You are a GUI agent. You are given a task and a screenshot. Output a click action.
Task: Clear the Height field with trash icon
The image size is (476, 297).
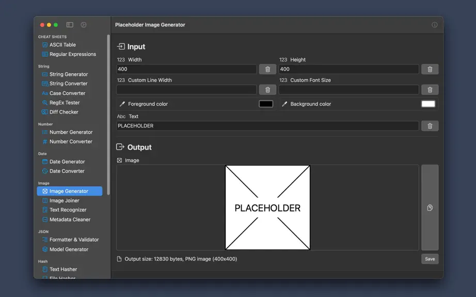tap(430, 69)
